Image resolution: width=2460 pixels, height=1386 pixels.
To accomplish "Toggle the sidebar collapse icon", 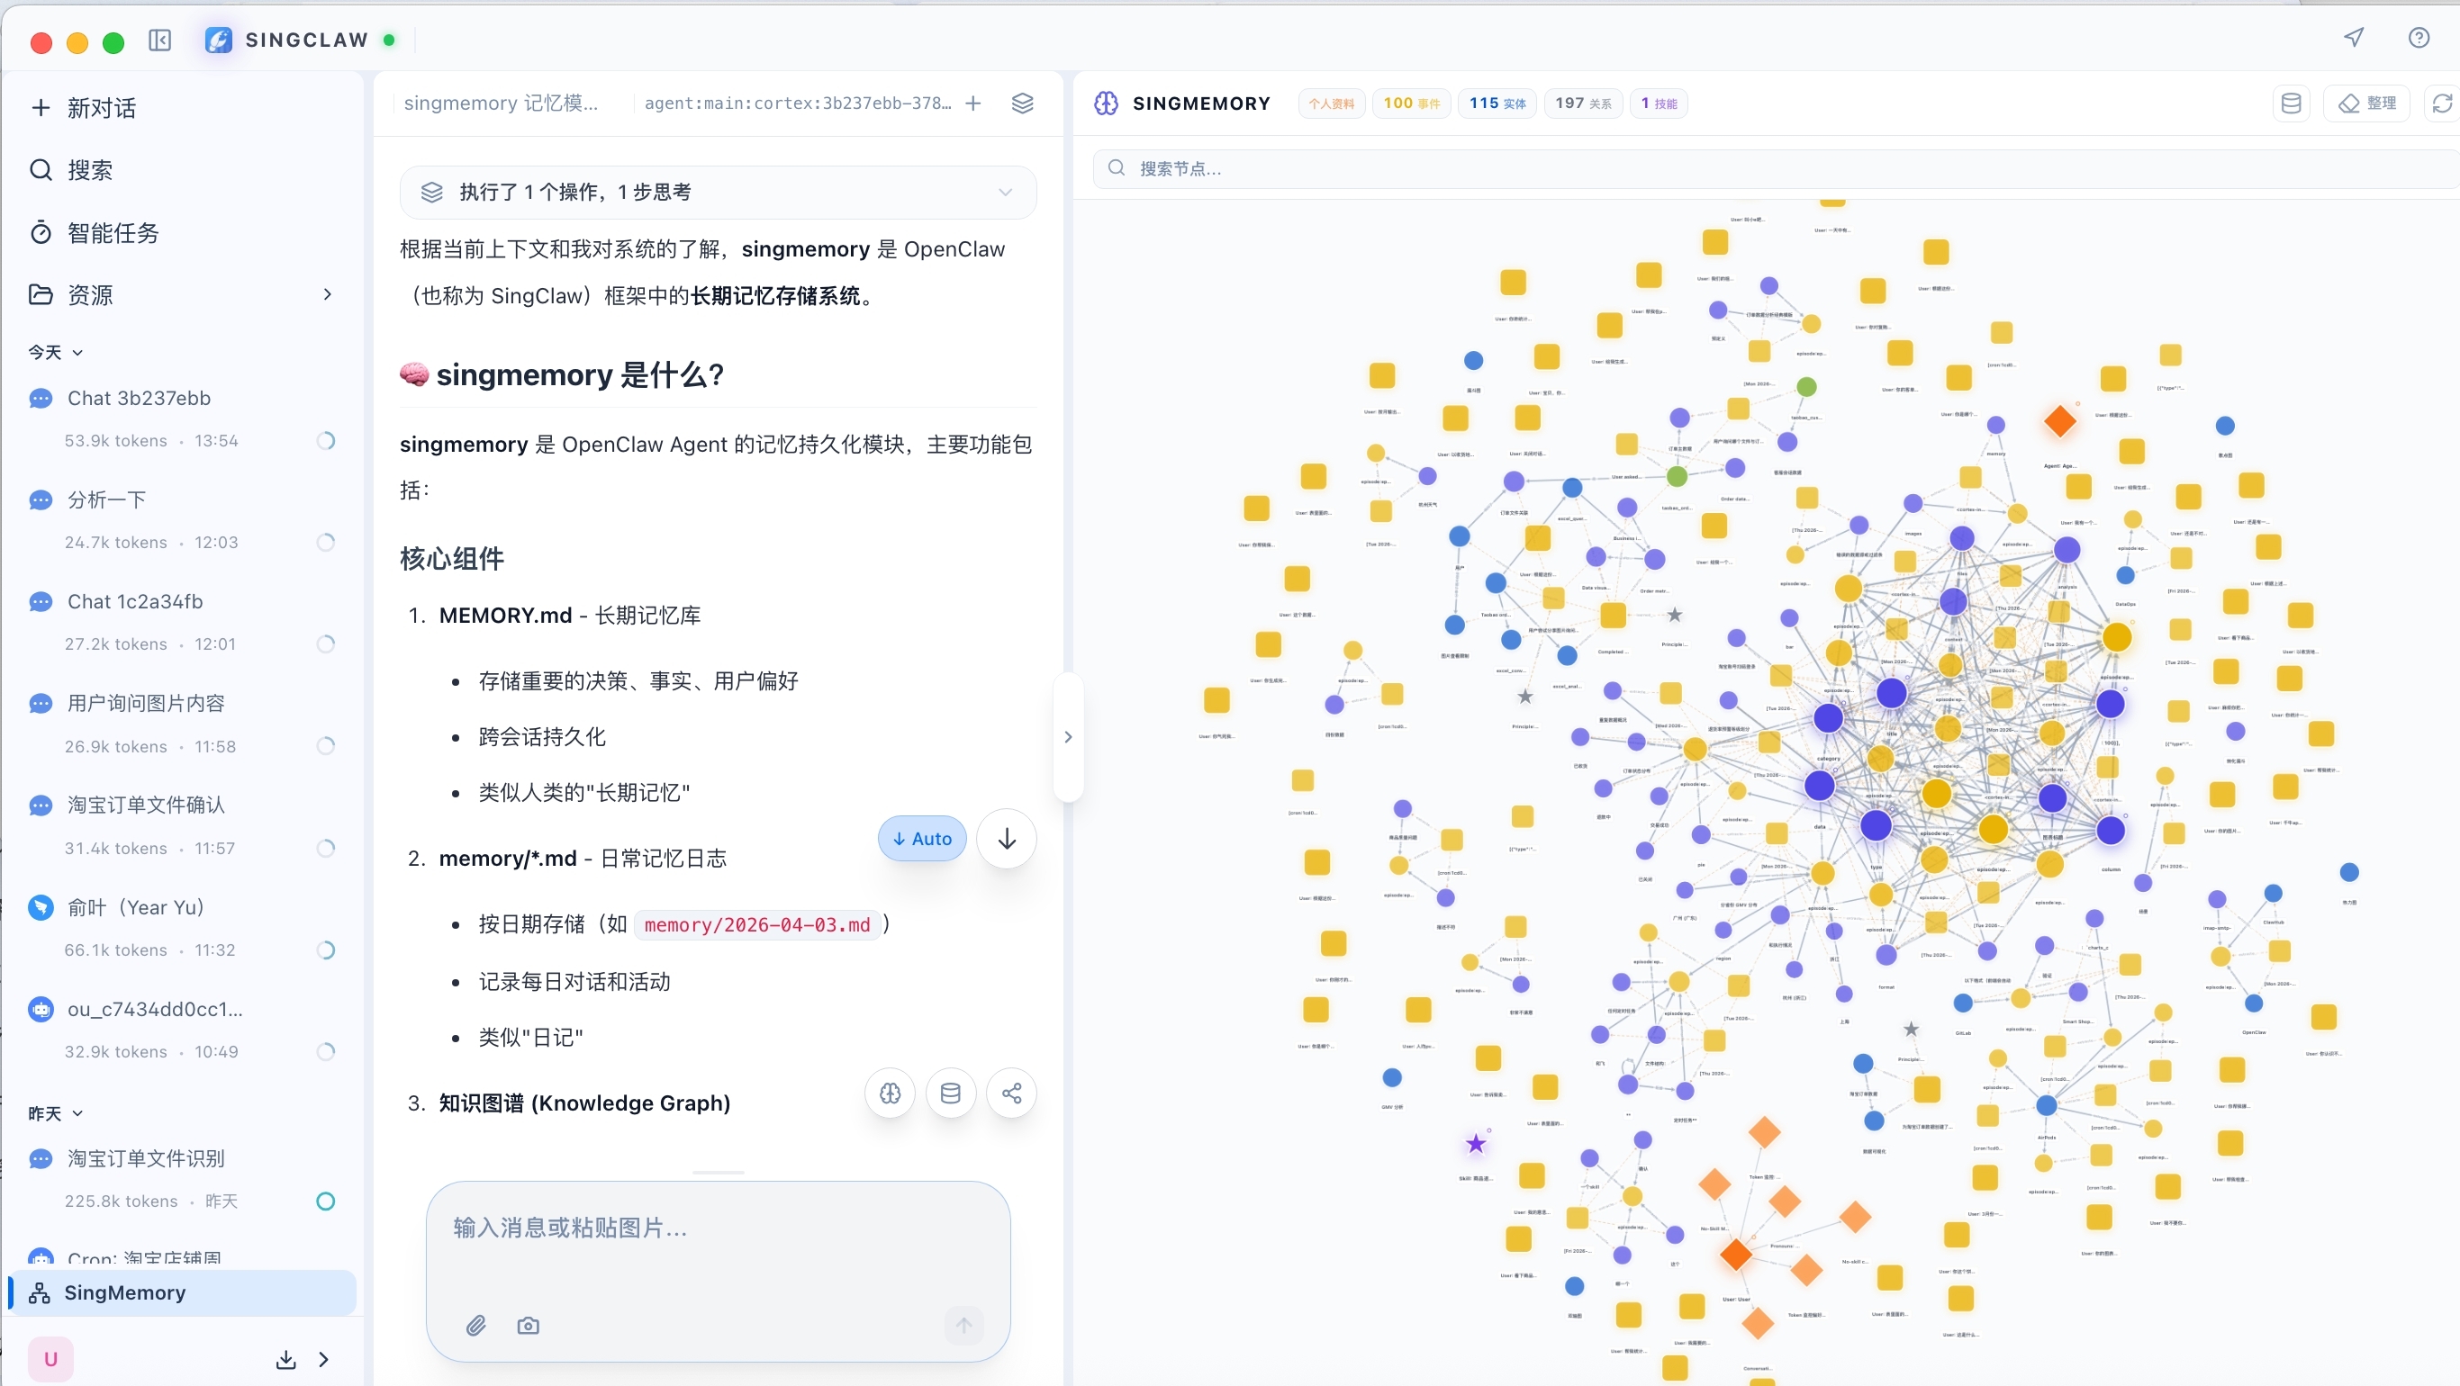I will click(x=159, y=40).
